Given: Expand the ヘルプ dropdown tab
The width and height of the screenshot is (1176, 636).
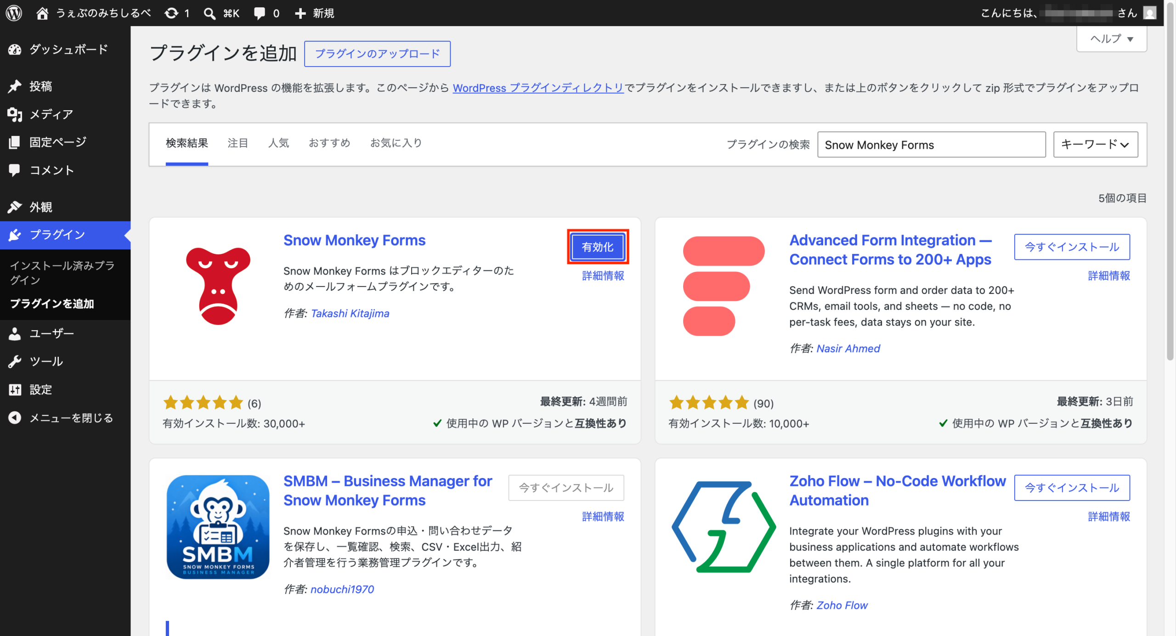Looking at the screenshot, I should click(1112, 39).
